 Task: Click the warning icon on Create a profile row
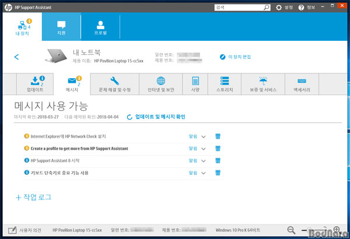coord(27,148)
